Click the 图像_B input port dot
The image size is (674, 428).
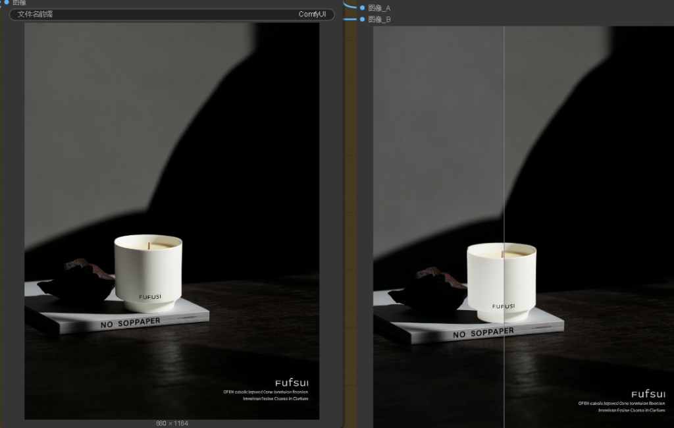[x=362, y=20]
